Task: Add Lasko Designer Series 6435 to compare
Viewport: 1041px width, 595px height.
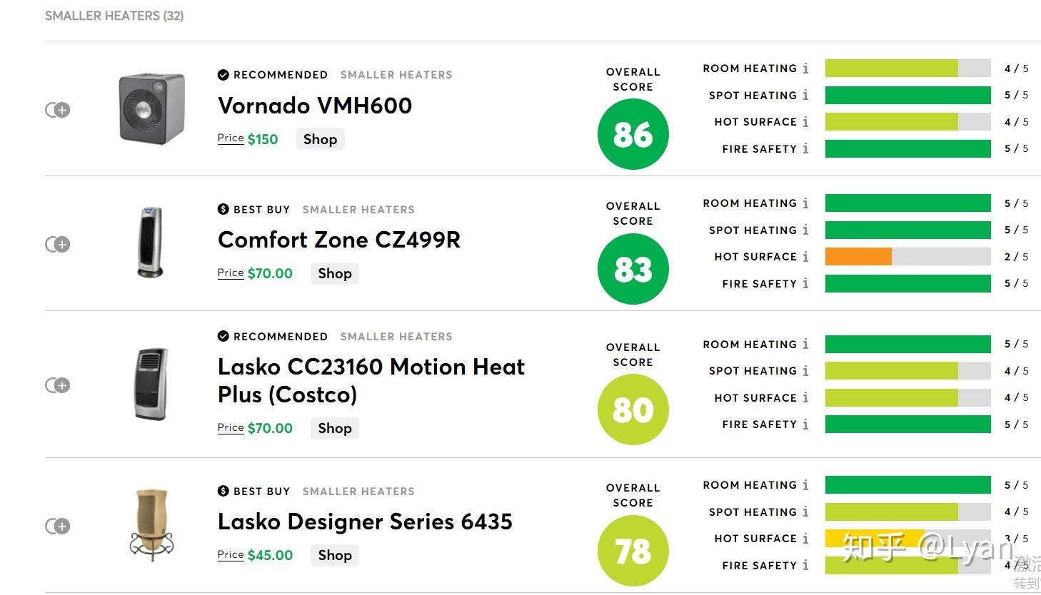Action: (58, 527)
